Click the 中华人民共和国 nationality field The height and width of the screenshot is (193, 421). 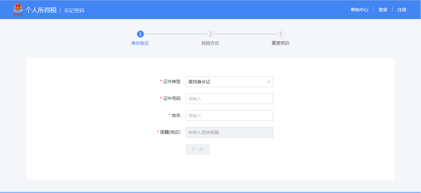tap(229, 133)
